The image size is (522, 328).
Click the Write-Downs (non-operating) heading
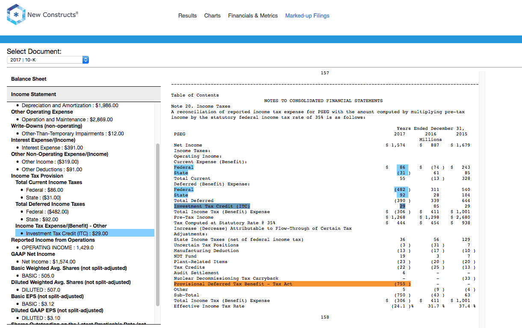pos(47,126)
